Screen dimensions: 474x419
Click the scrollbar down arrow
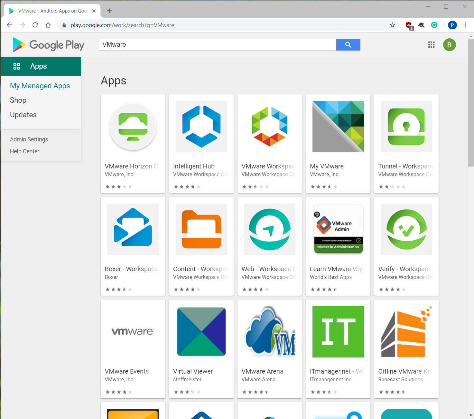click(x=471, y=415)
